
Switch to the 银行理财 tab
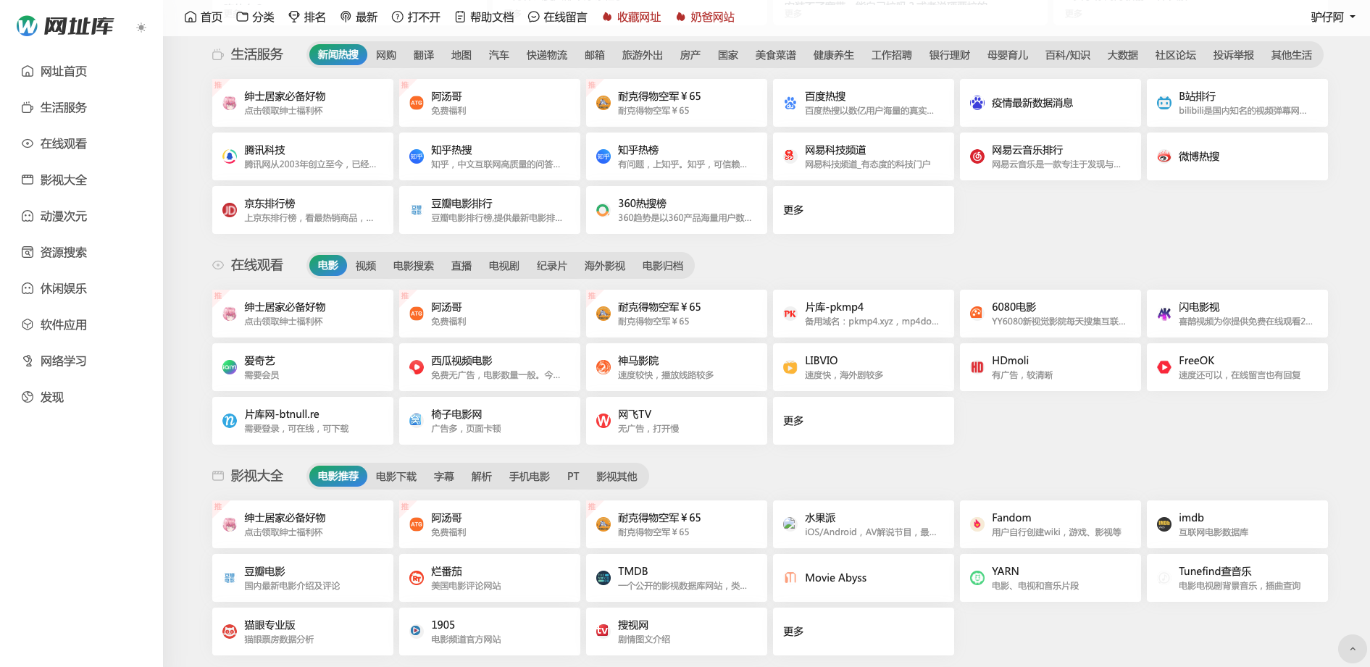click(x=950, y=55)
